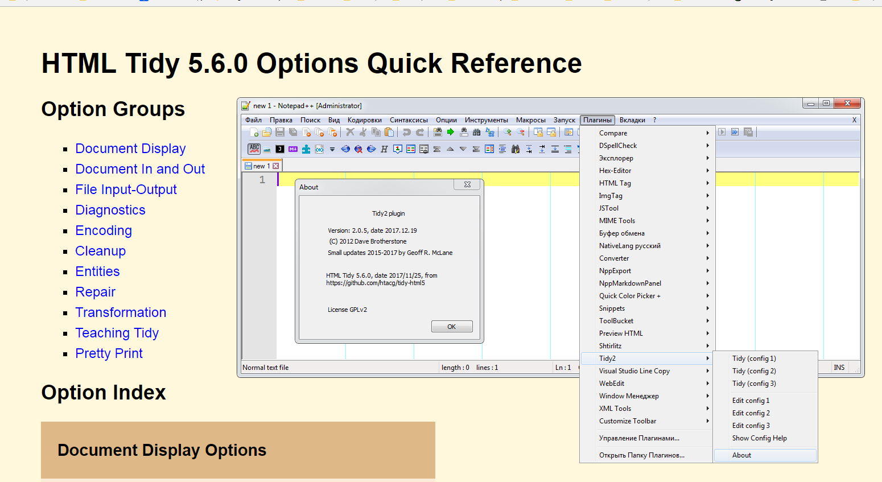Click the blue S-shaped arrows icon
Viewport: 882px width, 482px height.
(x=489, y=132)
